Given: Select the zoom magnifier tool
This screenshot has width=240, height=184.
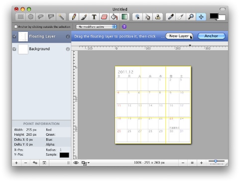Looking at the screenshot, I should coord(191,17).
